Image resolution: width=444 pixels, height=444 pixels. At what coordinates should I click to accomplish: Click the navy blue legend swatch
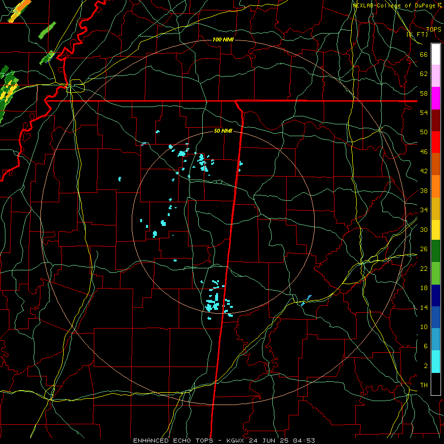(x=436, y=296)
